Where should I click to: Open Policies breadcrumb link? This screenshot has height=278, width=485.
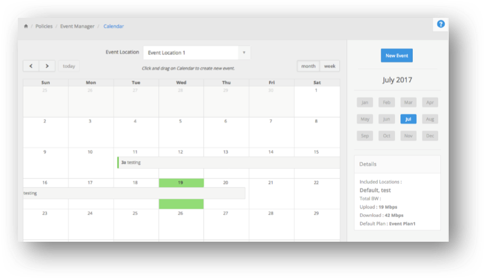click(x=44, y=26)
